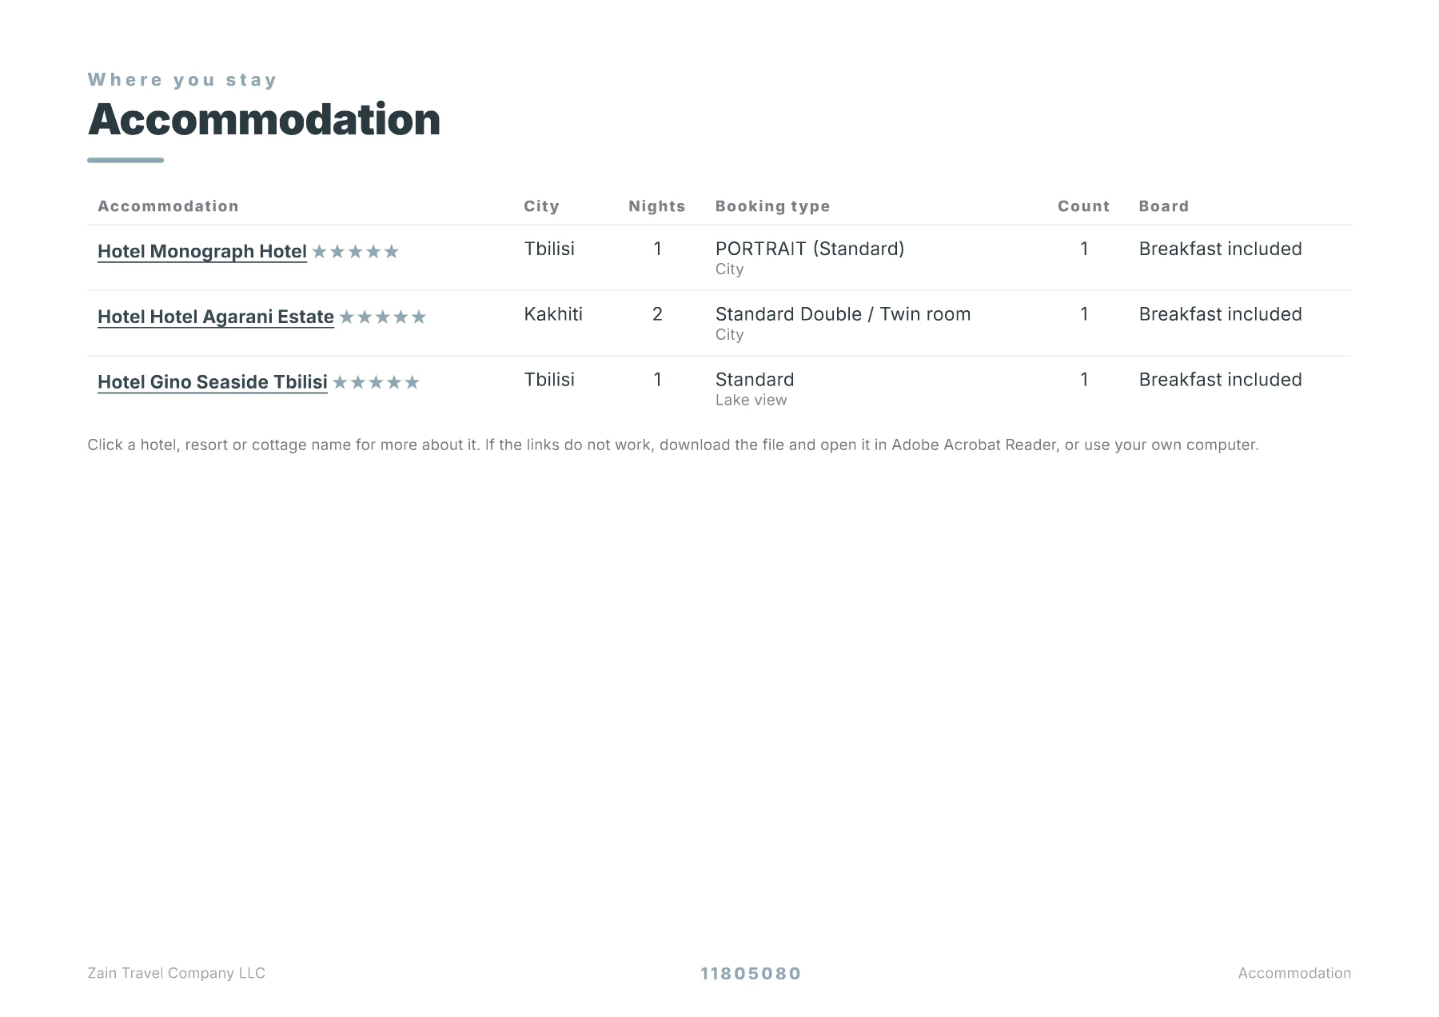Click the star rating beside Gino Seaside Tbilisi
The width and height of the screenshot is (1439, 1017).
tap(376, 383)
